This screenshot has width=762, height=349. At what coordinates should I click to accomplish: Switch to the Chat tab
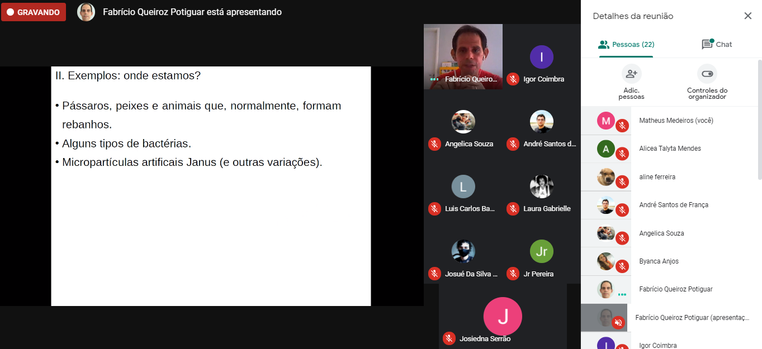coord(717,44)
